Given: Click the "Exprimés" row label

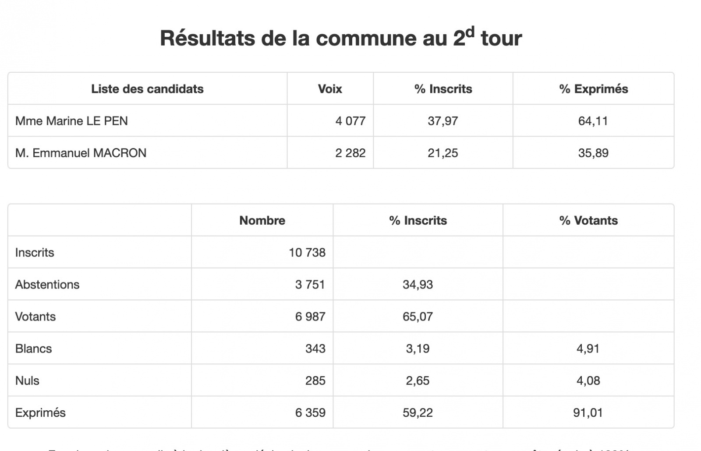Looking at the screenshot, I should click(40, 412).
